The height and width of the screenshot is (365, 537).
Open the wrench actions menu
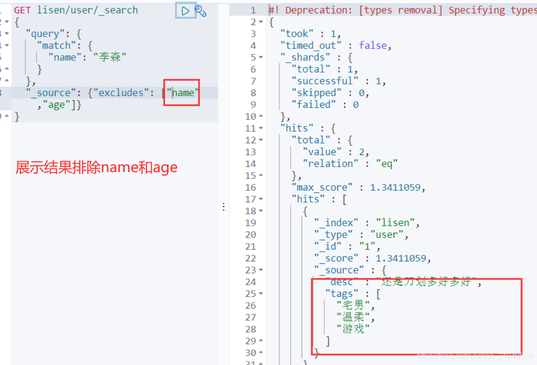[201, 11]
